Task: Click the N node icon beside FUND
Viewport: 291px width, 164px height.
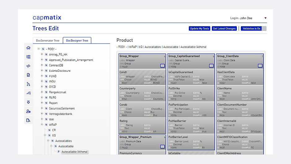Action: [x=46, y=76]
